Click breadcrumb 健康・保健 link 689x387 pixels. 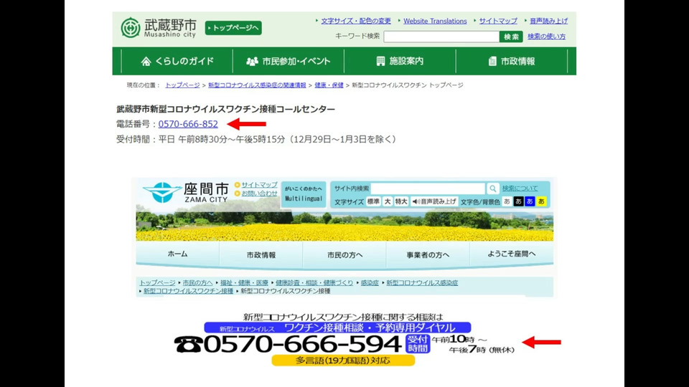(329, 85)
